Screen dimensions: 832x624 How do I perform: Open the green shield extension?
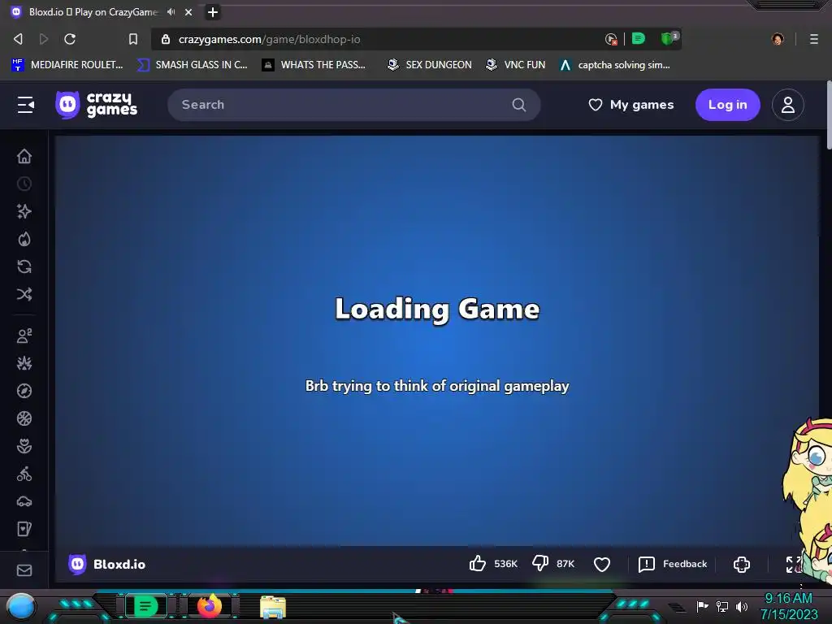(669, 38)
